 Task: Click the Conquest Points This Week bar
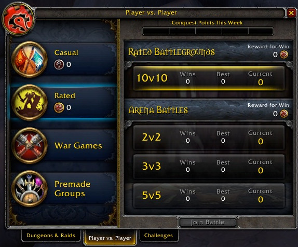point(208,31)
